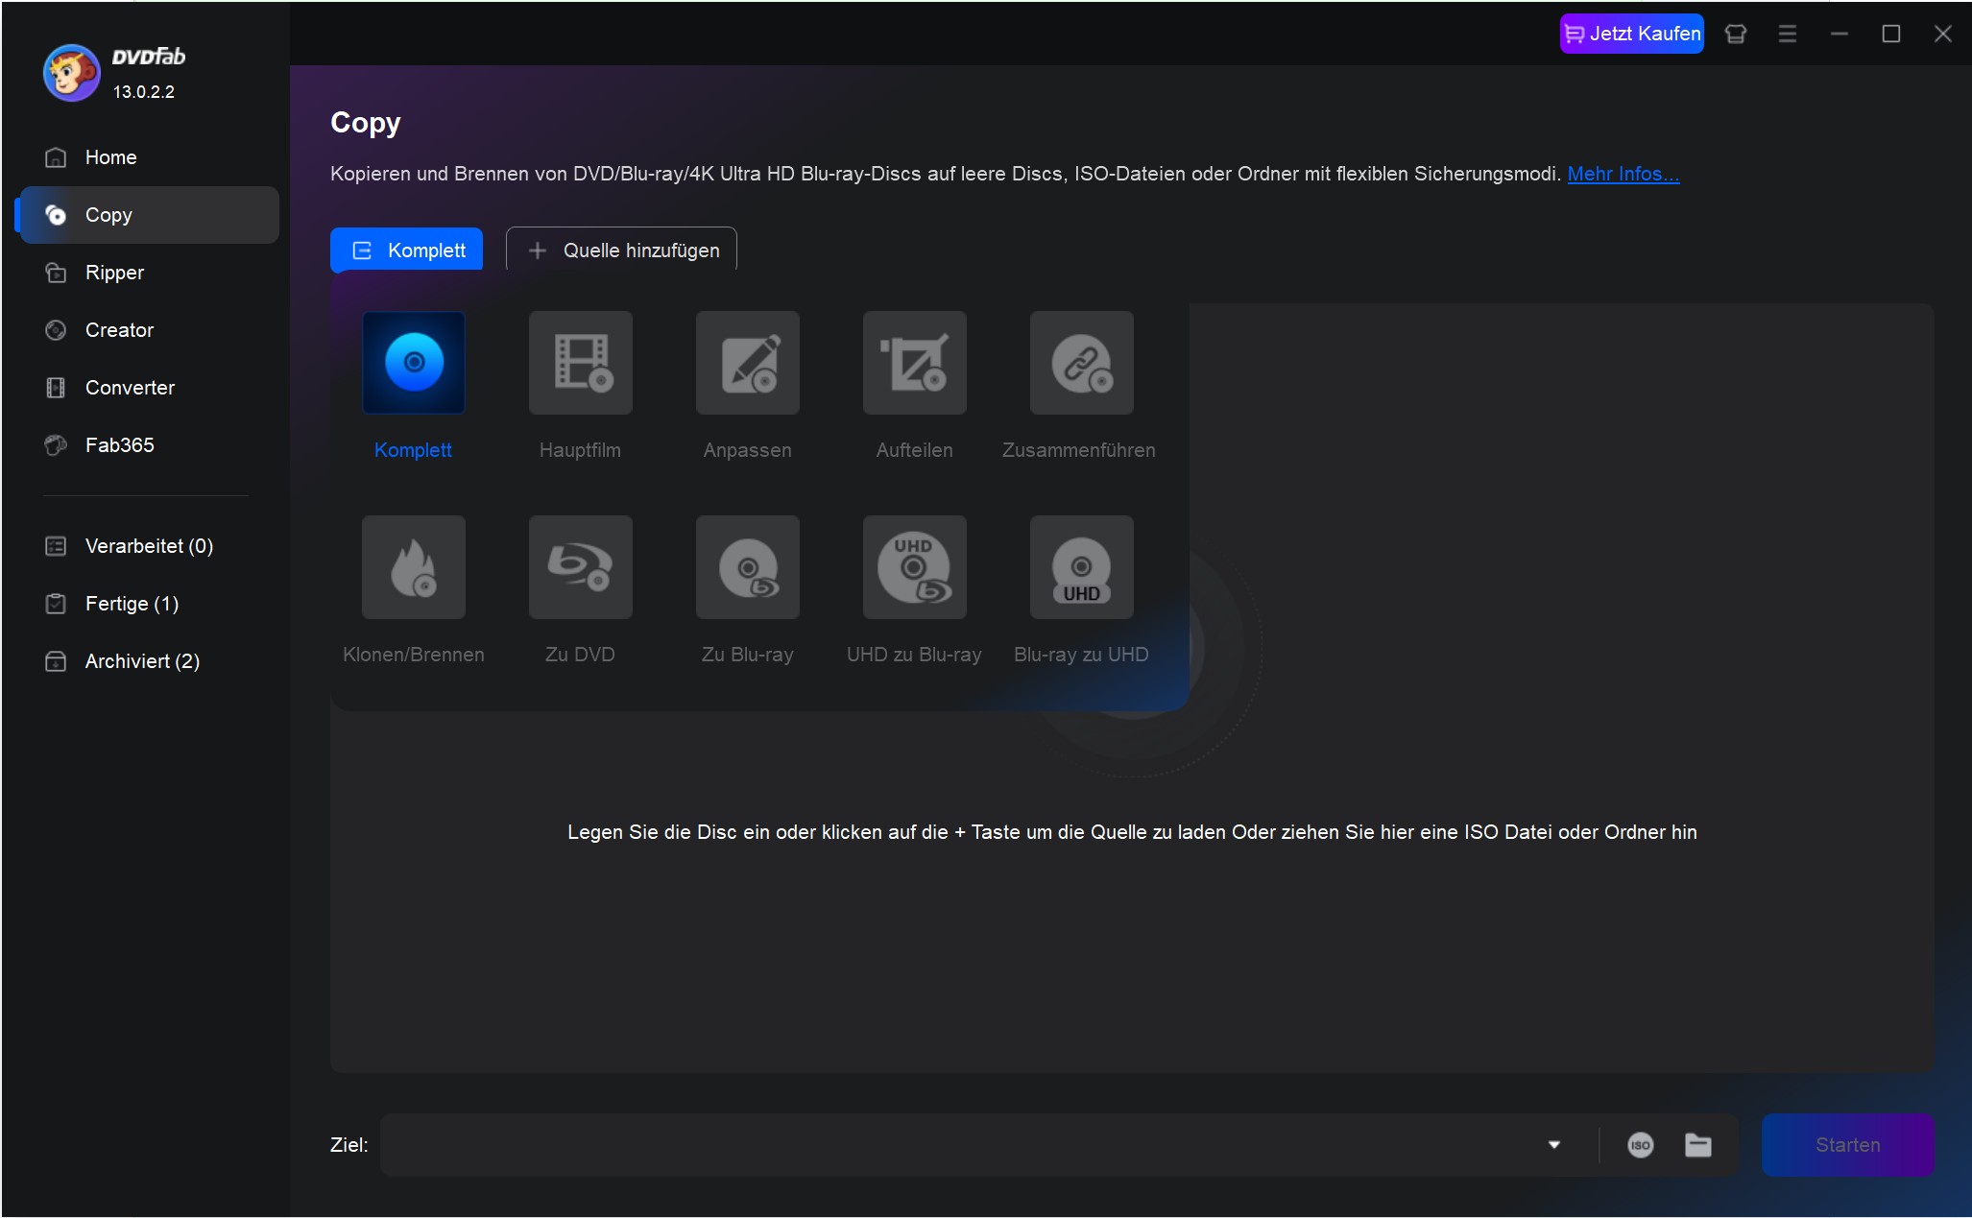Open the Copy module in sidebar

[x=149, y=215]
